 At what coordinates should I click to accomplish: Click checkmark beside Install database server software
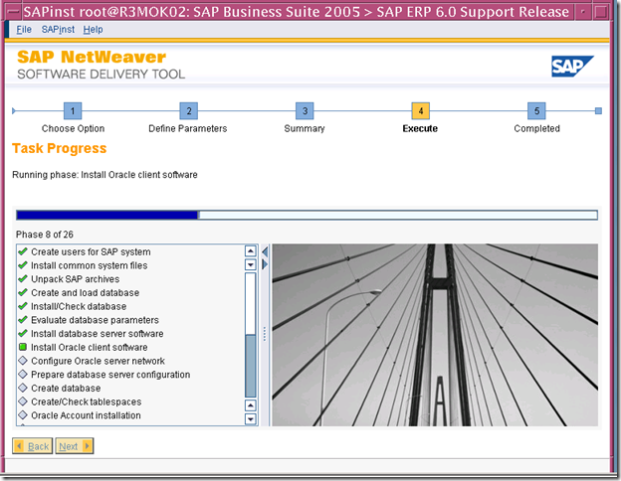coord(23,334)
